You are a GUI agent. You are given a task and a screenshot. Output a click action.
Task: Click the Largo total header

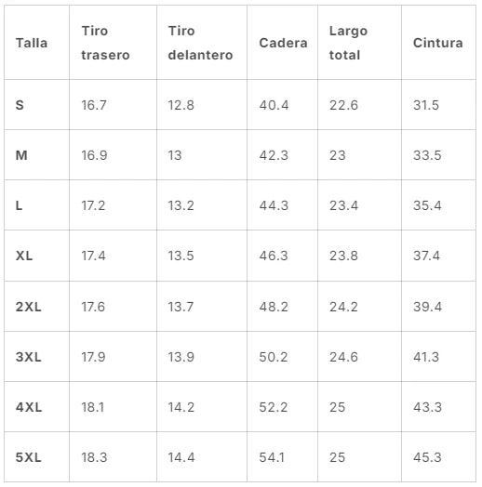point(348,43)
